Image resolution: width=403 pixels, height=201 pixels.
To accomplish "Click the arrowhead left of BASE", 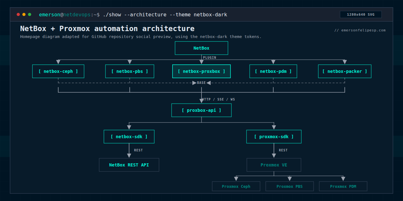I will coord(195,83).
